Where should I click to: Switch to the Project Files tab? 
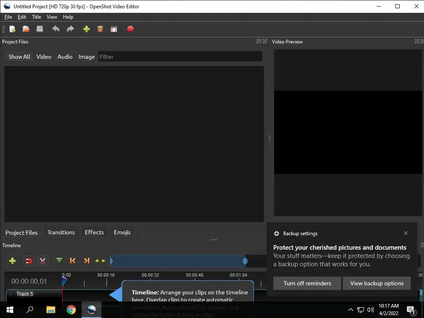pos(22,233)
